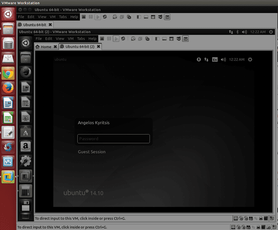
Task: Click suspend icon in Ubuntu 64-bit (2) toolbar
Action: coord(109,38)
